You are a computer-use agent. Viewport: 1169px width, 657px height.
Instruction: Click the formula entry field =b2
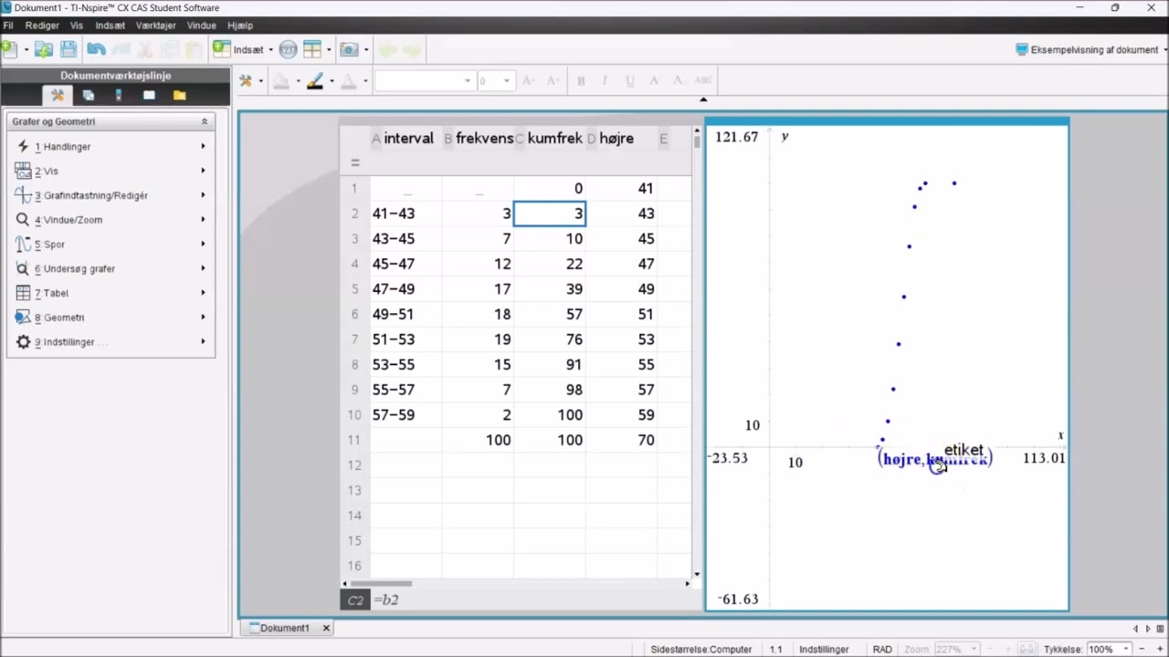click(x=530, y=600)
